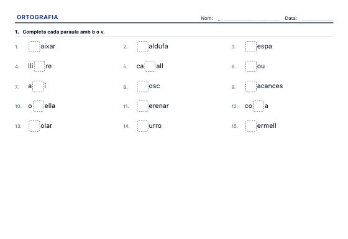Select the missing letter box in "ca_all"
Viewport: 348px width, 239px height.
pyautogui.click(x=150, y=66)
